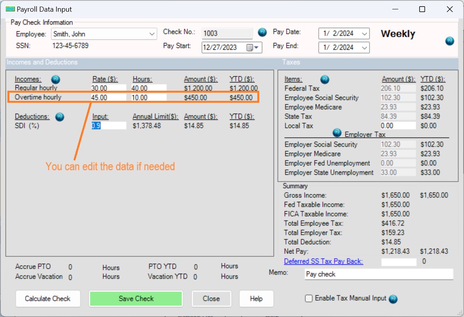Screen dimensions: 464x317
Task: Open the Pay End date dropdown
Action: point(364,48)
